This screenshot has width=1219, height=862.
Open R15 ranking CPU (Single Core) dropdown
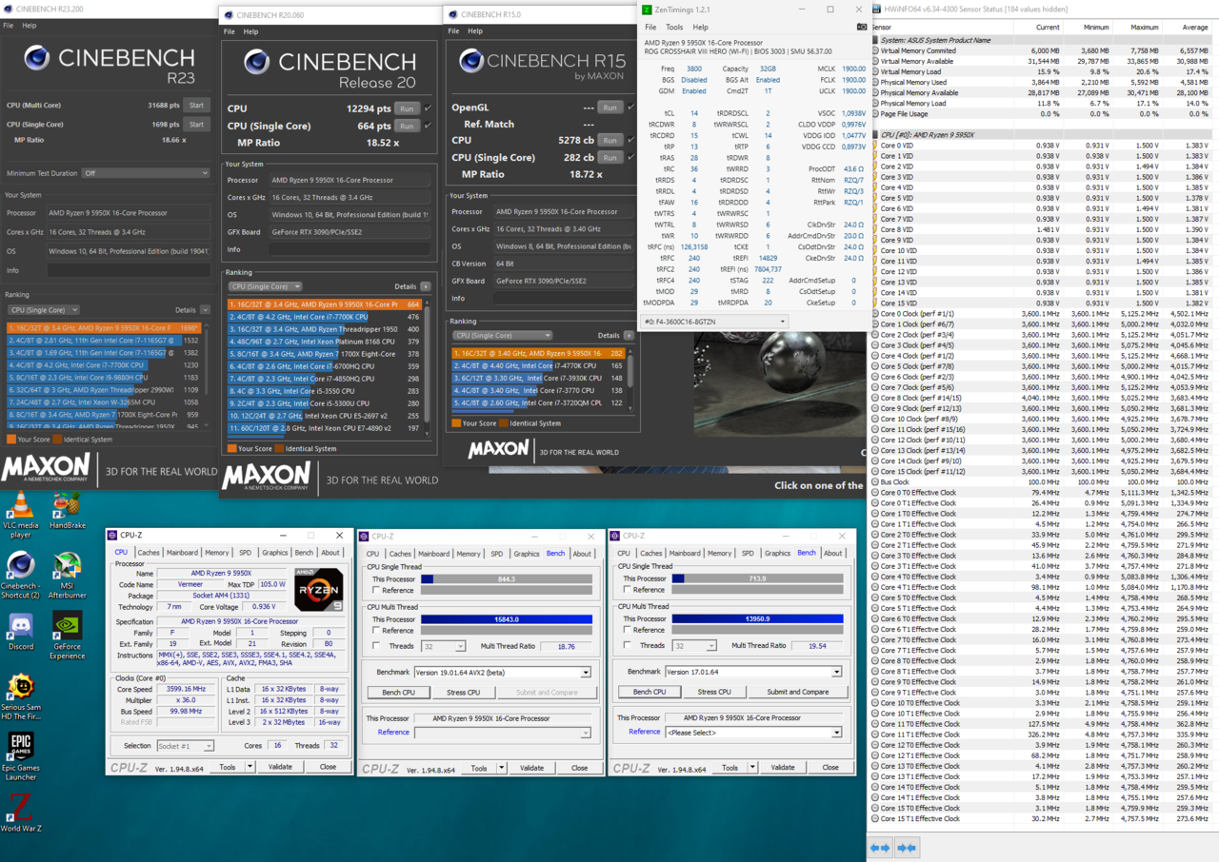pyautogui.click(x=502, y=335)
